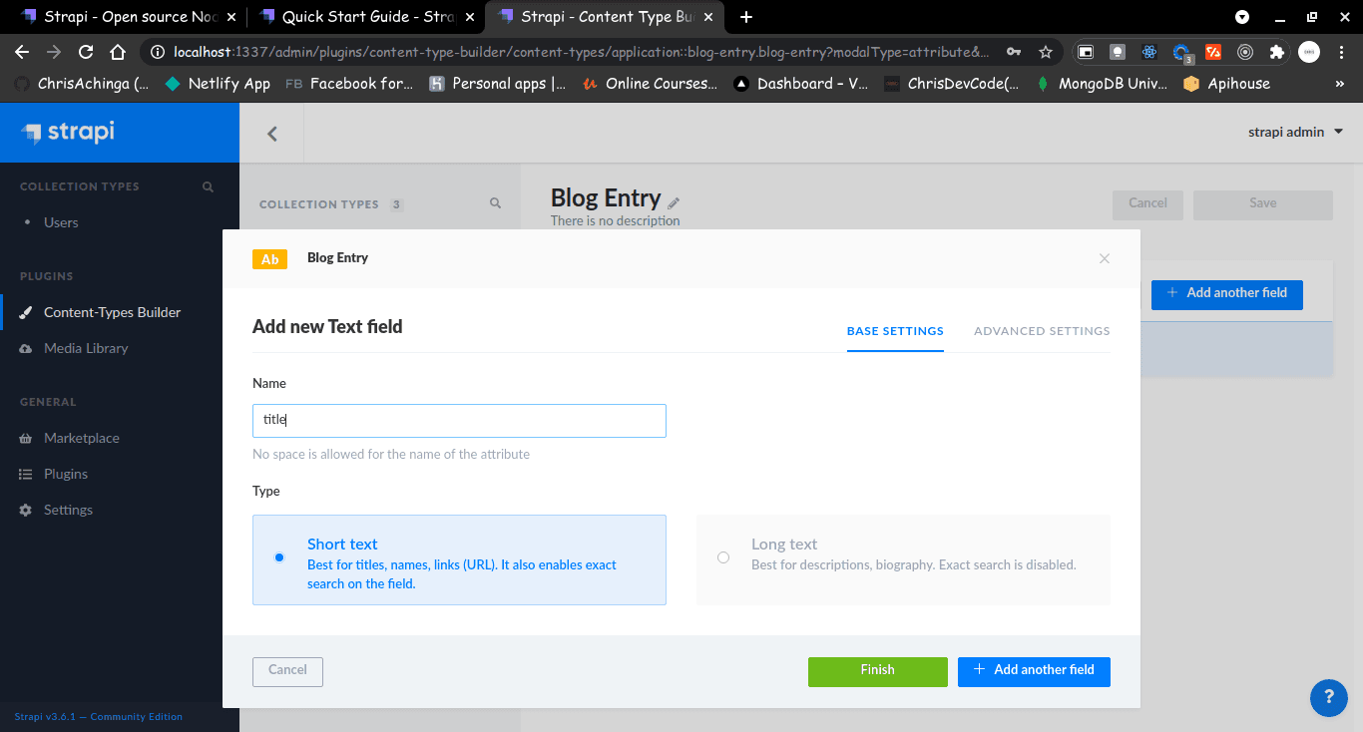Open the blue help question mark button
The height and width of the screenshot is (732, 1363).
pos(1329,697)
